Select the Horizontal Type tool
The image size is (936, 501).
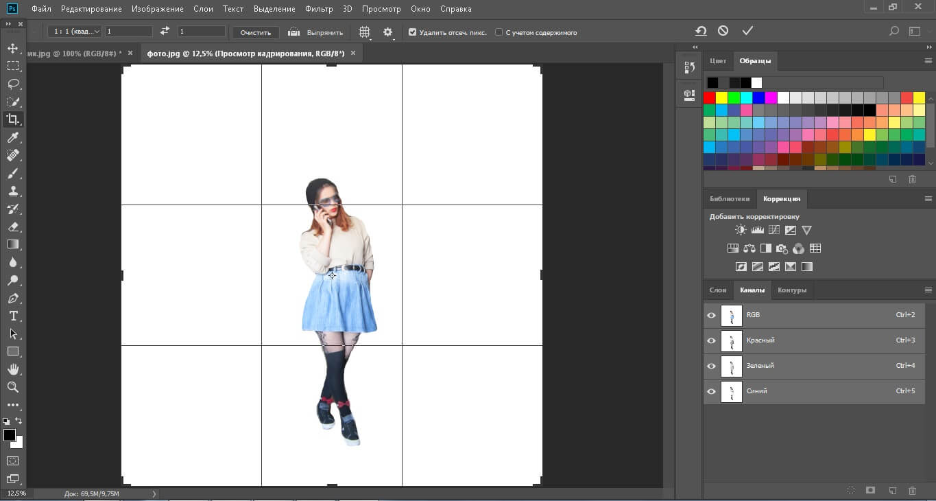tap(12, 316)
